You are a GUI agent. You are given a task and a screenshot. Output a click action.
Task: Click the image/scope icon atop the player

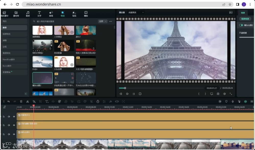(231, 12)
